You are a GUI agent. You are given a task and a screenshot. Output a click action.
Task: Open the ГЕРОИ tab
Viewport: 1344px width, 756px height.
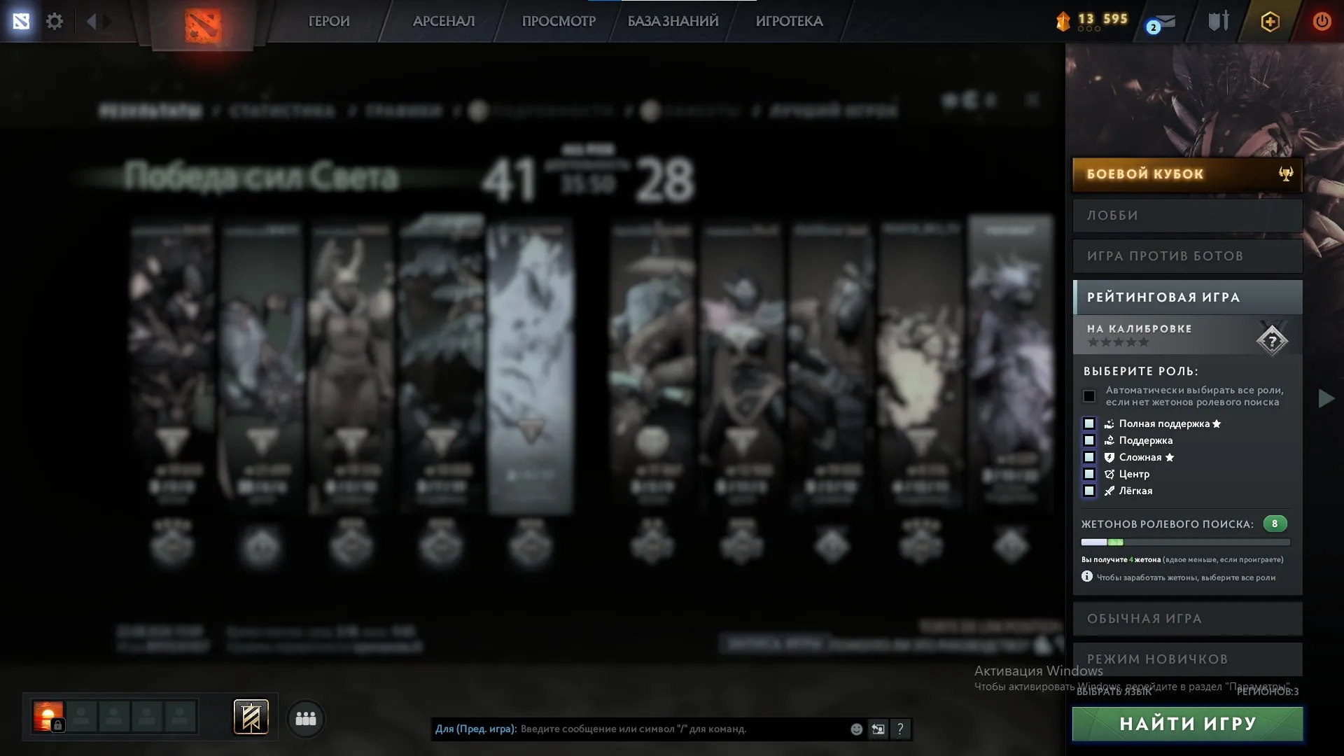click(x=329, y=21)
